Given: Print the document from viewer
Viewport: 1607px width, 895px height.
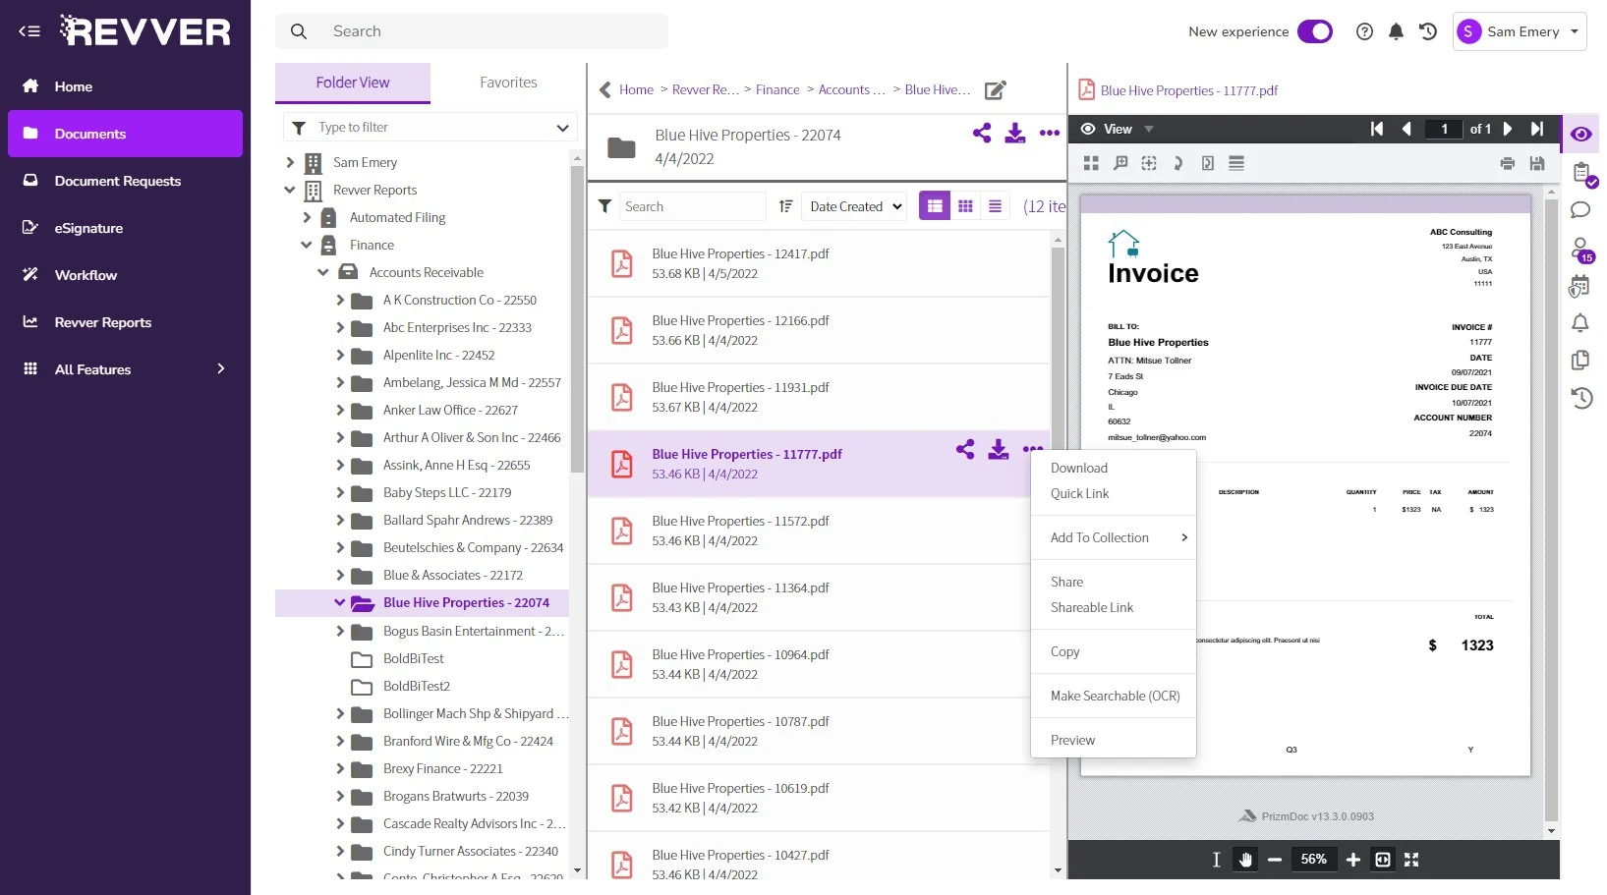Looking at the screenshot, I should [1508, 163].
